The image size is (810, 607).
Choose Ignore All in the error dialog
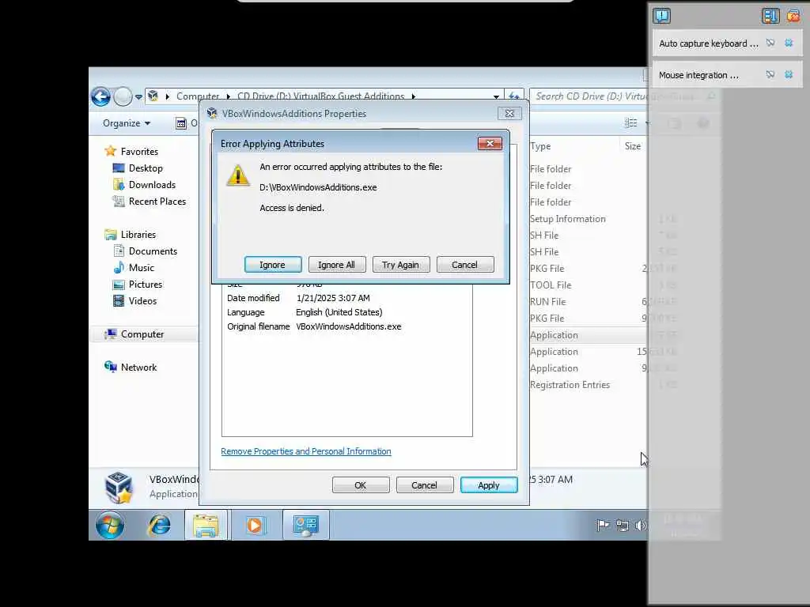pyautogui.click(x=337, y=265)
